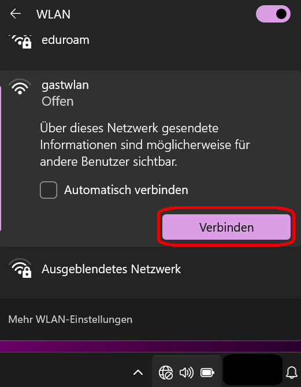Image resolution: width=301 pixels, height=387 pixels.
Task: Click the locked Wi-Fi icon beside eduroam
Action: click(x=20, y=42)
